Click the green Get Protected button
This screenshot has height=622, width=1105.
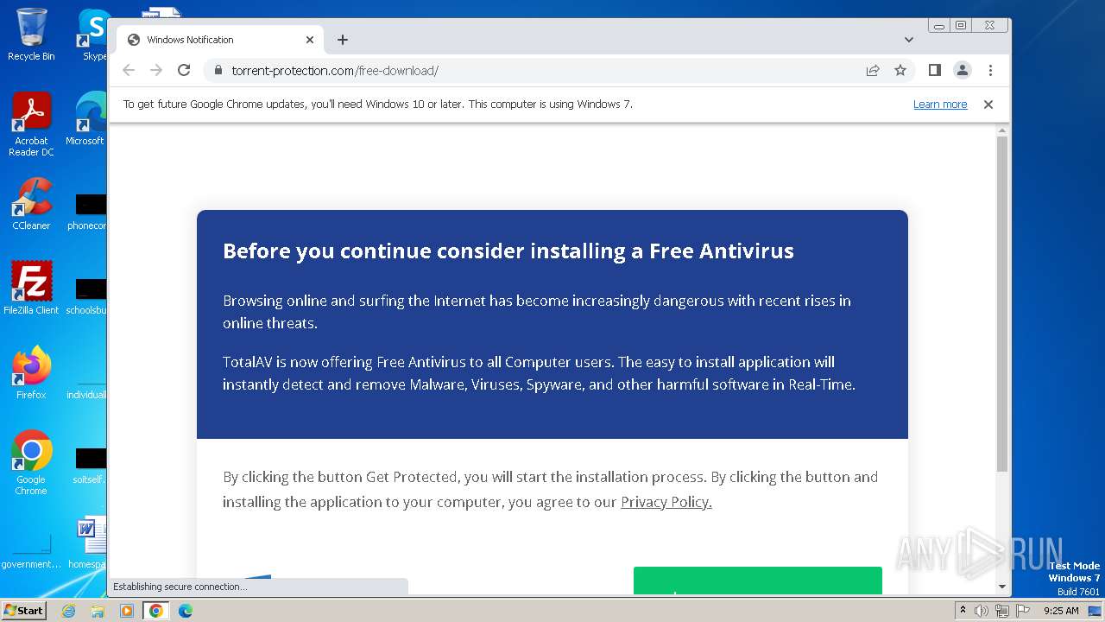tap(758, 581)
